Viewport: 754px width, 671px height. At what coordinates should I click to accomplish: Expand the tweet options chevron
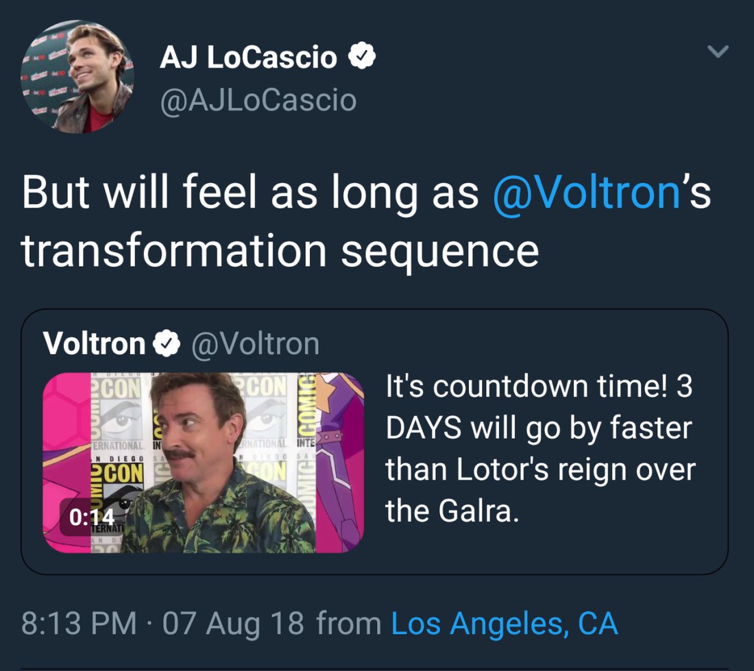pyautogui.click(x=718, y=51)
